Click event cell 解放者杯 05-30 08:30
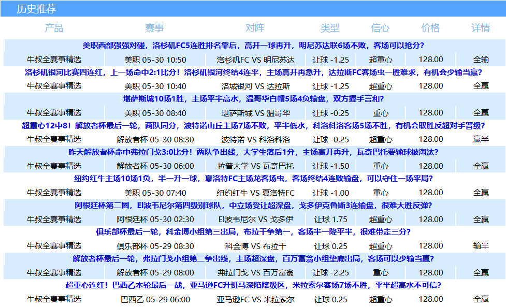 pyautogui.click(x=155, y=139)
